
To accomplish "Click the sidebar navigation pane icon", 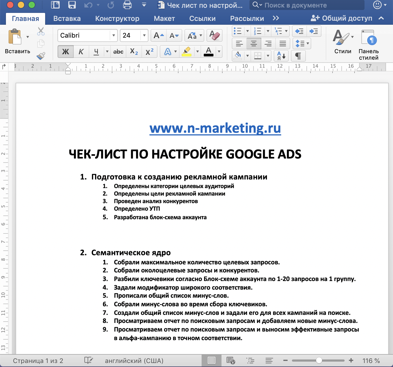I will pos(55,5).
